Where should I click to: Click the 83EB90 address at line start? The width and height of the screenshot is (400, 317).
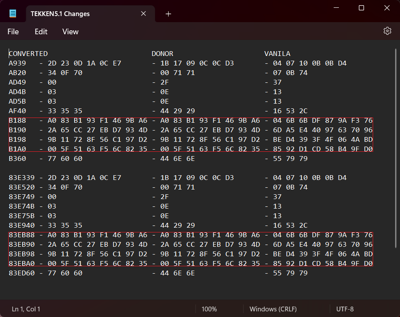pos(22,244)
